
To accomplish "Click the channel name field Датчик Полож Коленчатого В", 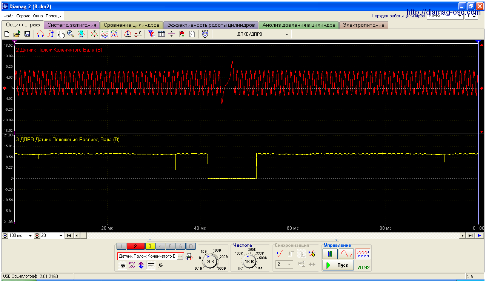I will click(147, 256).
